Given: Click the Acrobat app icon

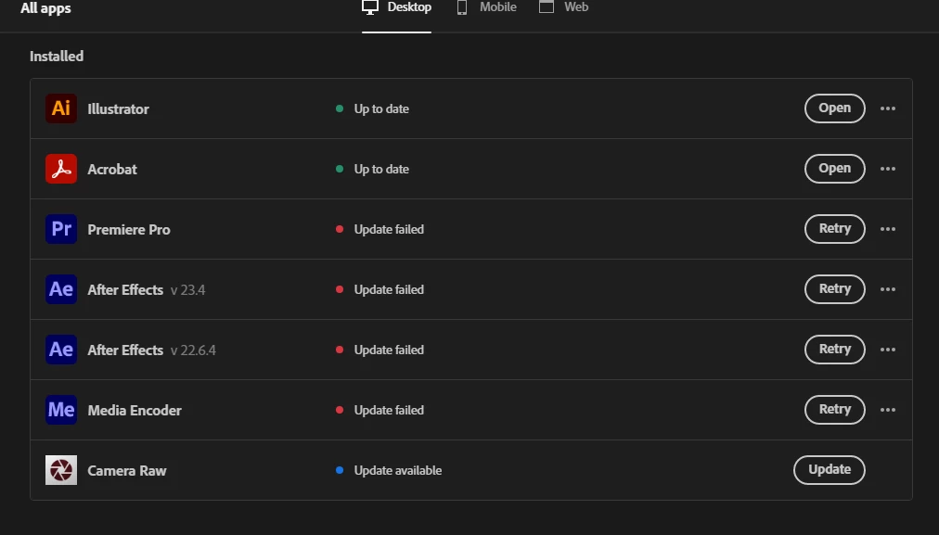Looking at the screenshot, I should click(61, 169).
